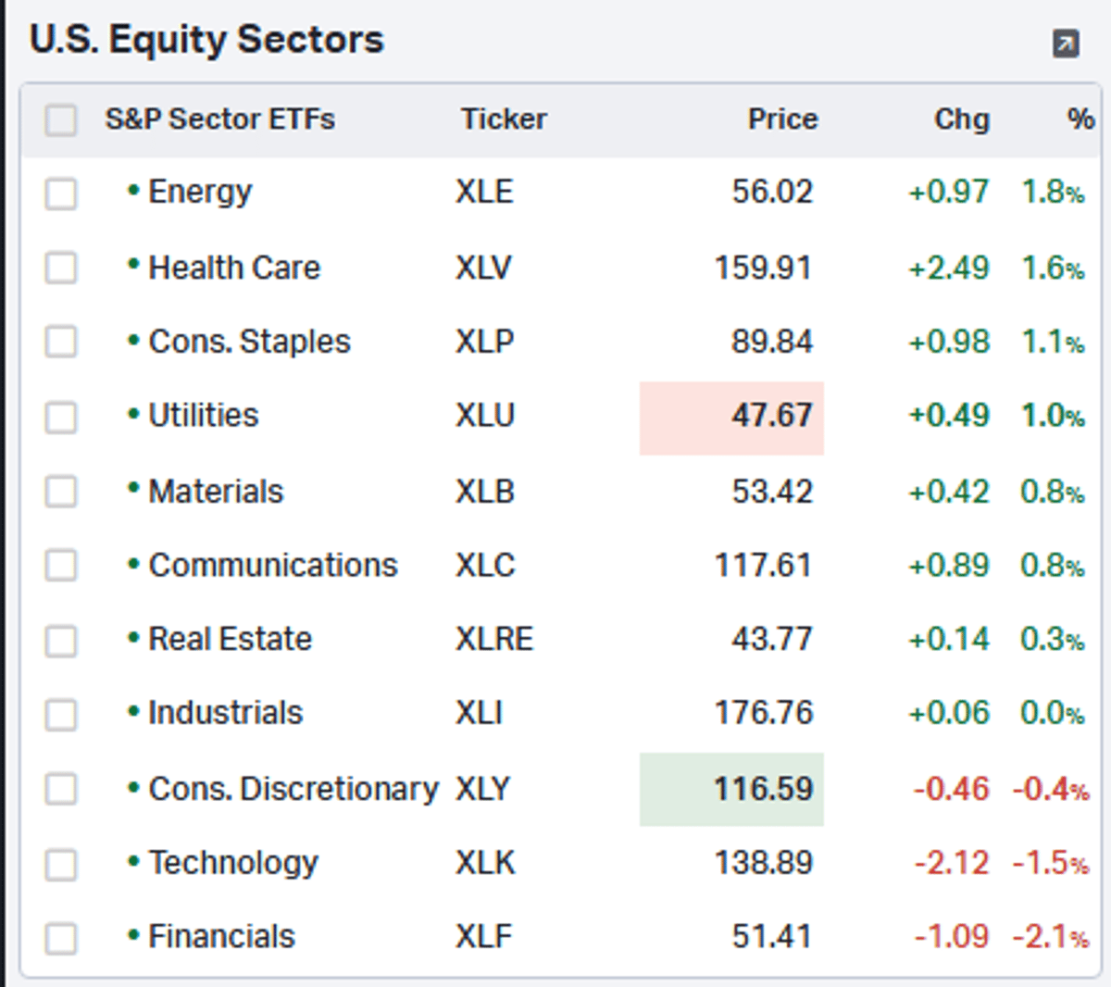This screenshot has width=1111, height=987.
Task: Sort by the Chg column header
Action: click(x=961, y=119)
